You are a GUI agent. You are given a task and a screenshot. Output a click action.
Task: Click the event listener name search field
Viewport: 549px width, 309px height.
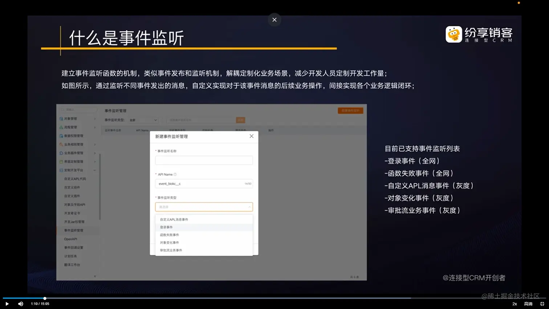tap(201, 120)
